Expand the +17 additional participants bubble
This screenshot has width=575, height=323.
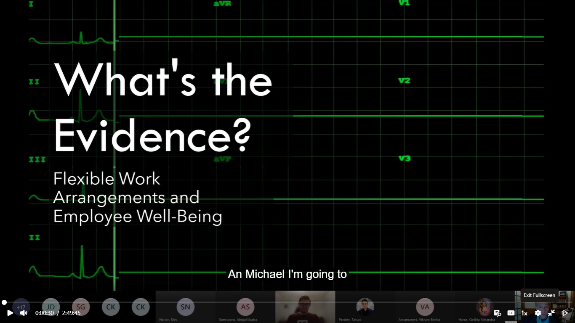tap(21, 307)
